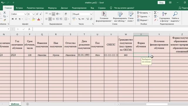This screenshot has width=188, height=106.
Task: Toggle Wrap Text
Action: click(66, 14)
